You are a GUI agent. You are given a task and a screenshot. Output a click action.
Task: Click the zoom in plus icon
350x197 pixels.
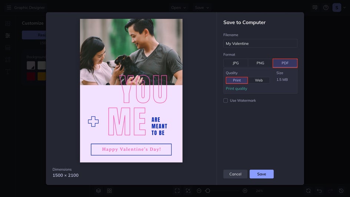pyautogui.click(x=245, y=191)
